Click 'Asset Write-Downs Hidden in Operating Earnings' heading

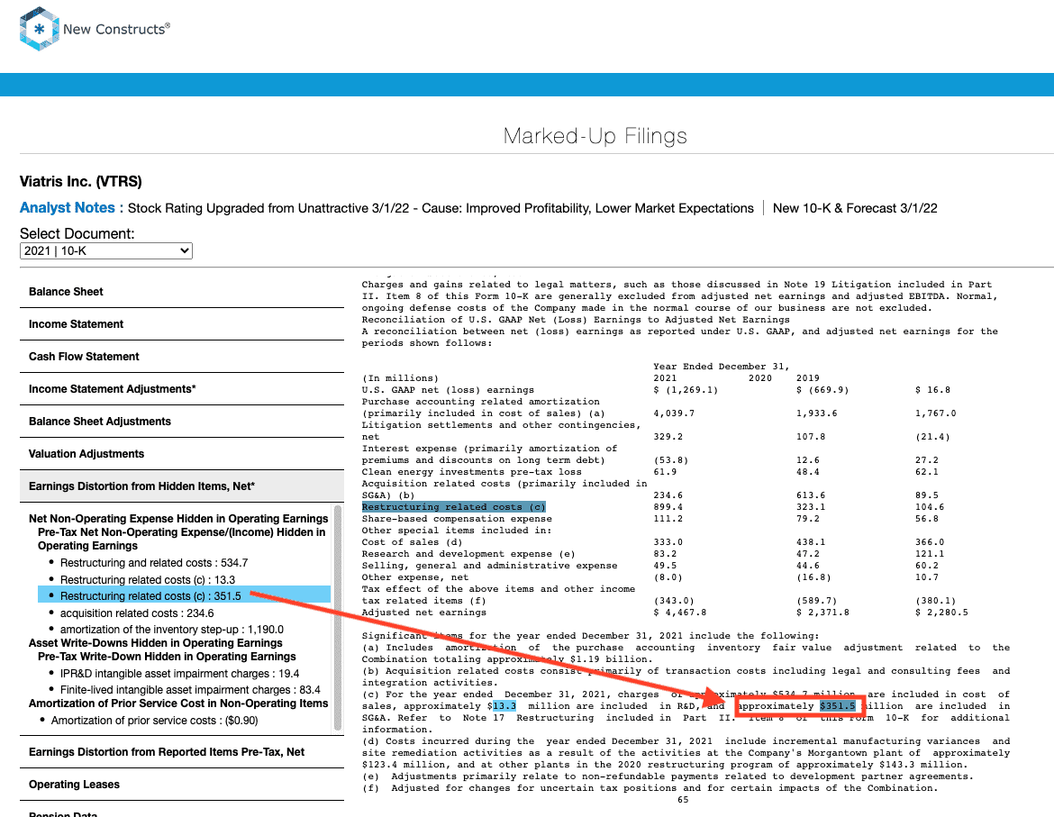[x=155, y=643]
